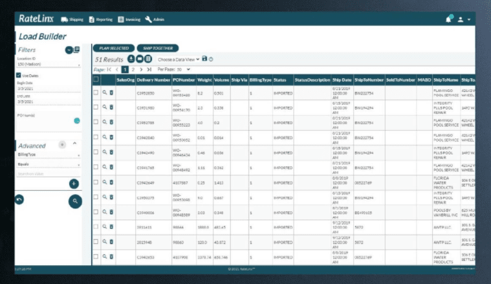
Task: Click the column grid icon beside results
Action: pyautogui.click(x=149, y=59)
